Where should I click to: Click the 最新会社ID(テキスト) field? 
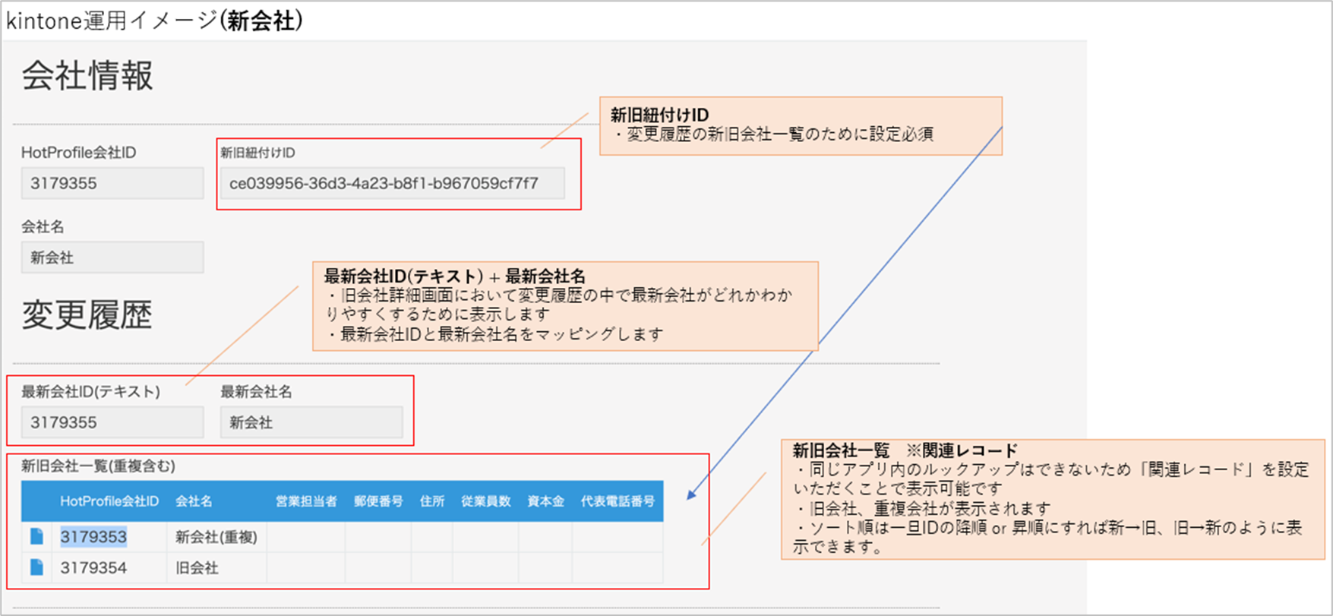pyautogui.click(x=112, y=422)
